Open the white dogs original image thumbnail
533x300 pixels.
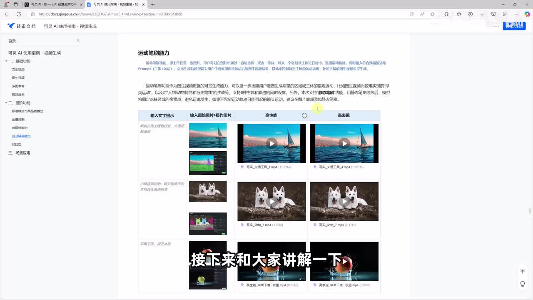208,191
